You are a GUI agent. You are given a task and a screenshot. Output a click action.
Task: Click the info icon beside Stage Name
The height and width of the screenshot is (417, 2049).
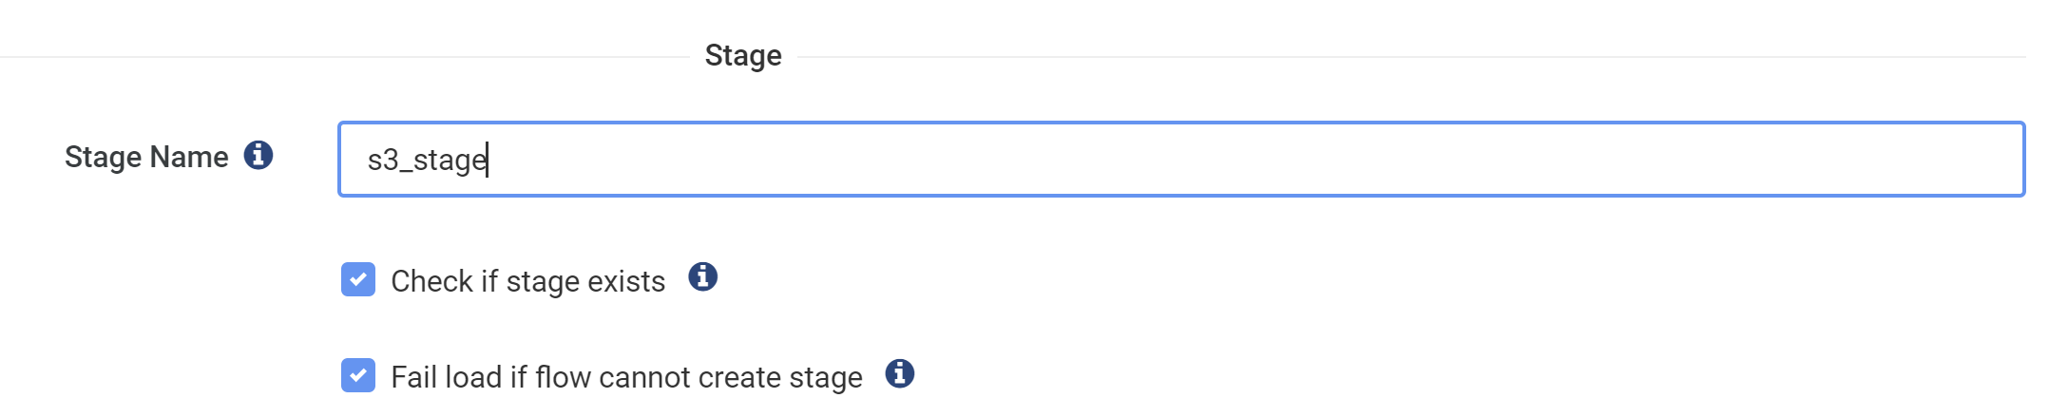(259, 155)
